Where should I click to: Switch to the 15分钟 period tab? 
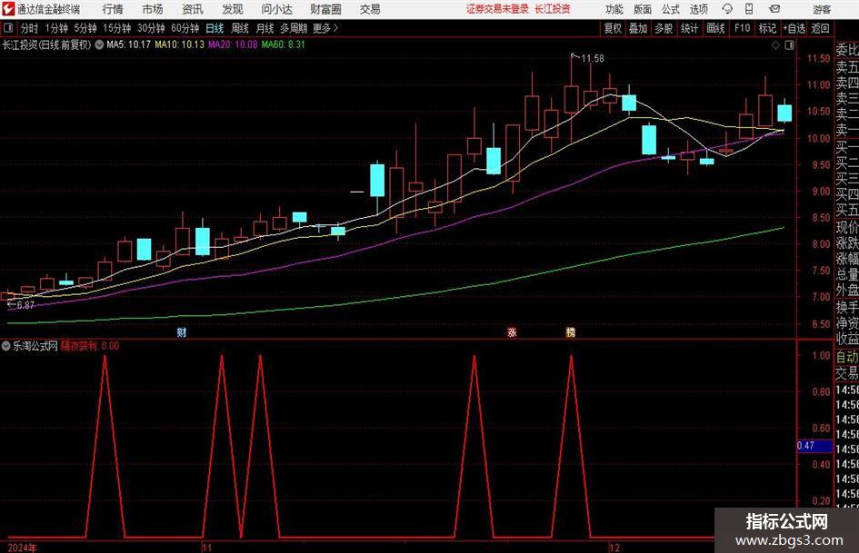[x=117, y=28]
